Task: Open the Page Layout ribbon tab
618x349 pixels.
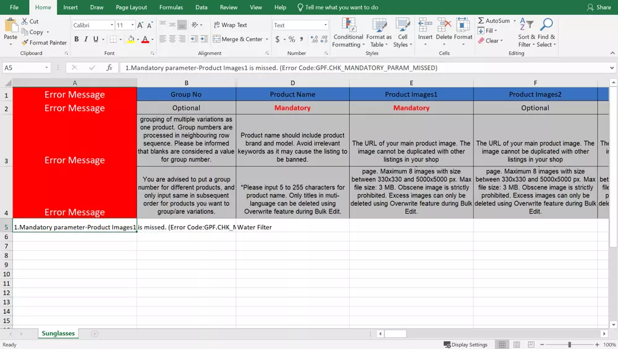Action: pos(131,7)
